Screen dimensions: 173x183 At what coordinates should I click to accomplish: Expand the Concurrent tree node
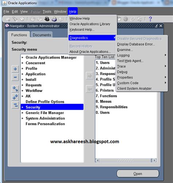pyautogui.click(x=22, y=63)
